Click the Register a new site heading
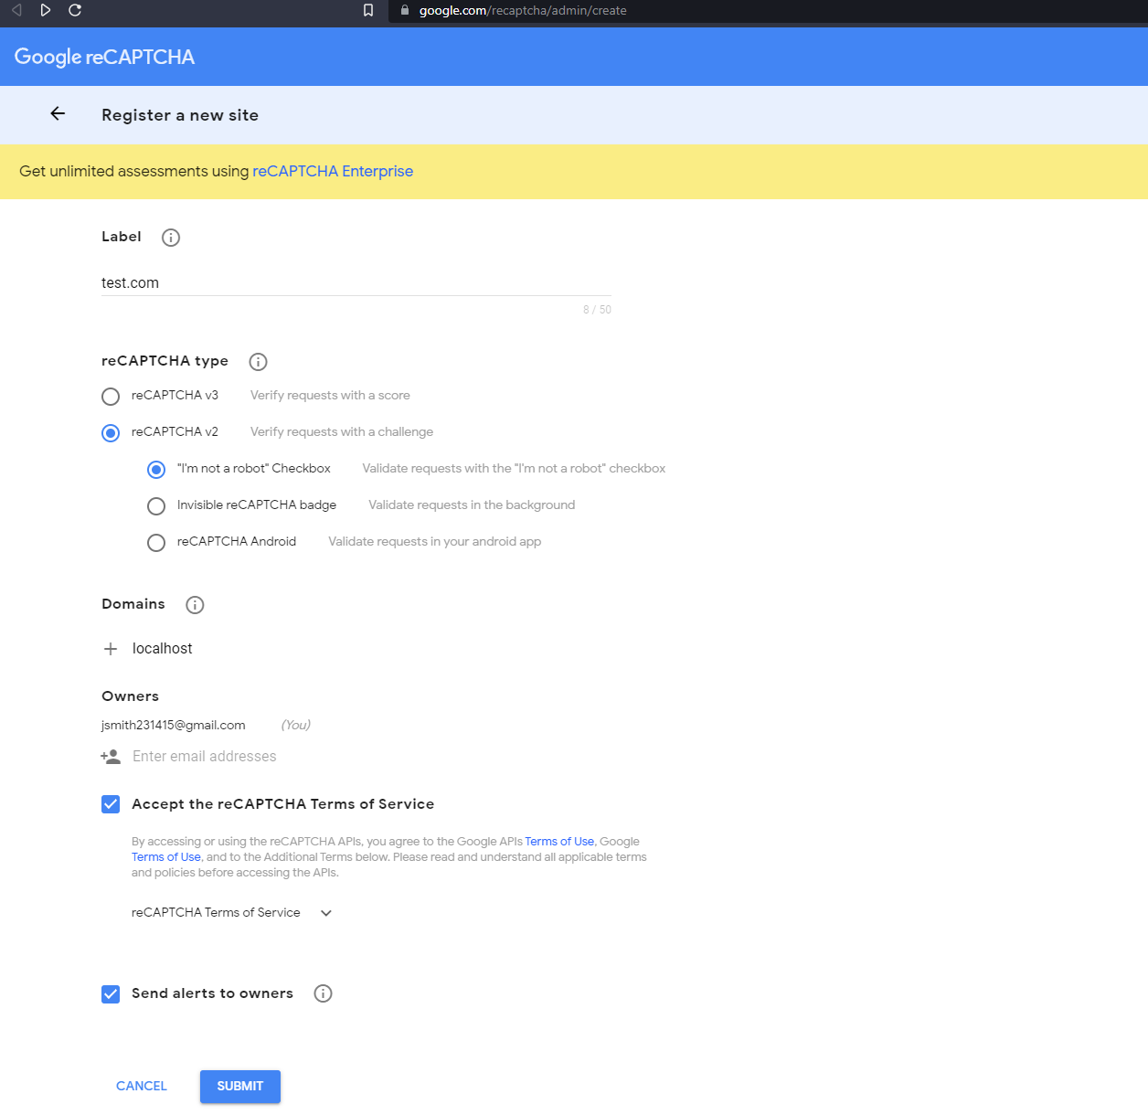The image size is (1148, 1115). (180, 115)
